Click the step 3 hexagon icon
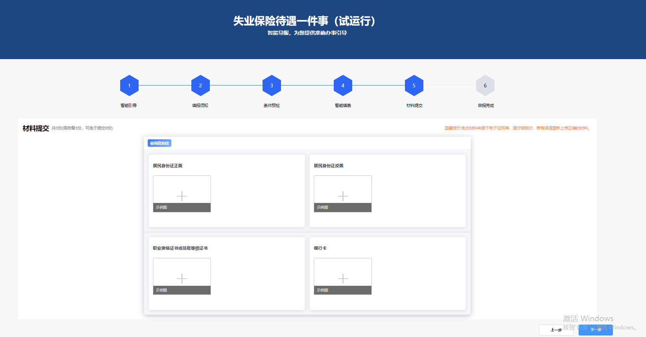 point(272,85)
